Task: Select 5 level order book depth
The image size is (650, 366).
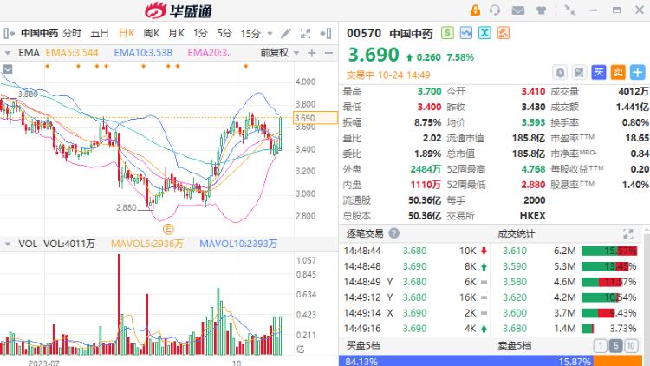Action: pos(615,346)
